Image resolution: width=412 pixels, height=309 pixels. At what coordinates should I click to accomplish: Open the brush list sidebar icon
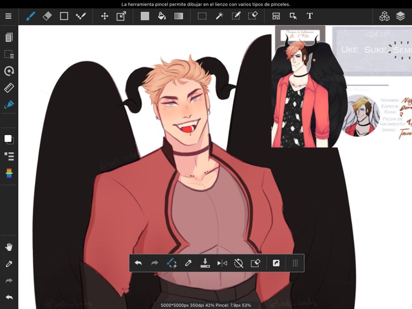tap(9, 156)
